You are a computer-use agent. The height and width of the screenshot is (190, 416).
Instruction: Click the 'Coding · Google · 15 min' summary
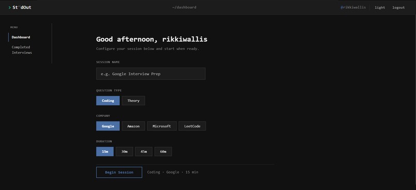click(x=173, y=172)
